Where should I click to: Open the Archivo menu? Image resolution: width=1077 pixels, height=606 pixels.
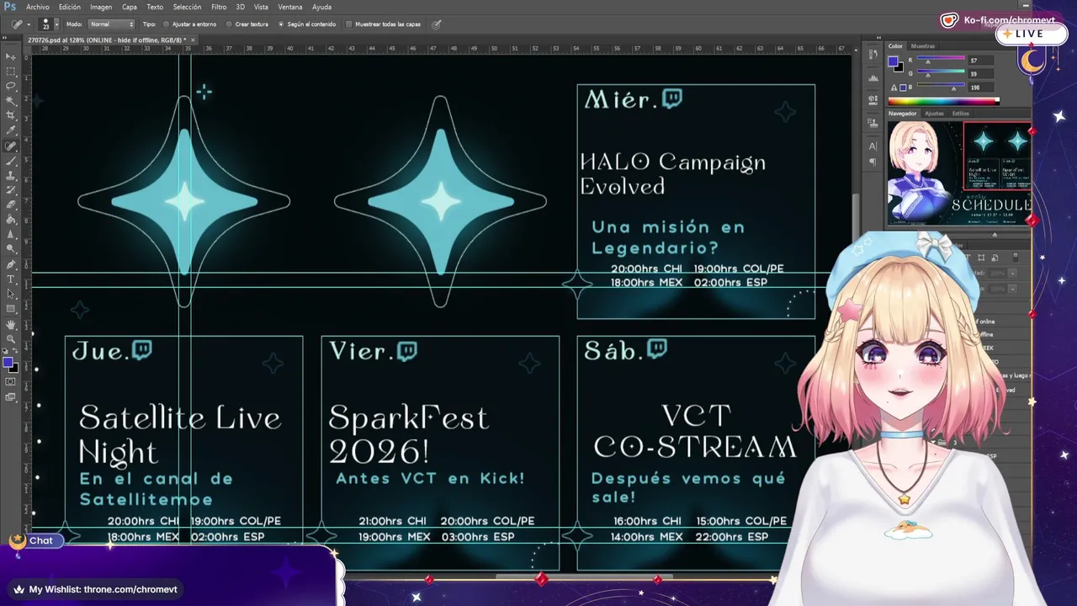38,7
